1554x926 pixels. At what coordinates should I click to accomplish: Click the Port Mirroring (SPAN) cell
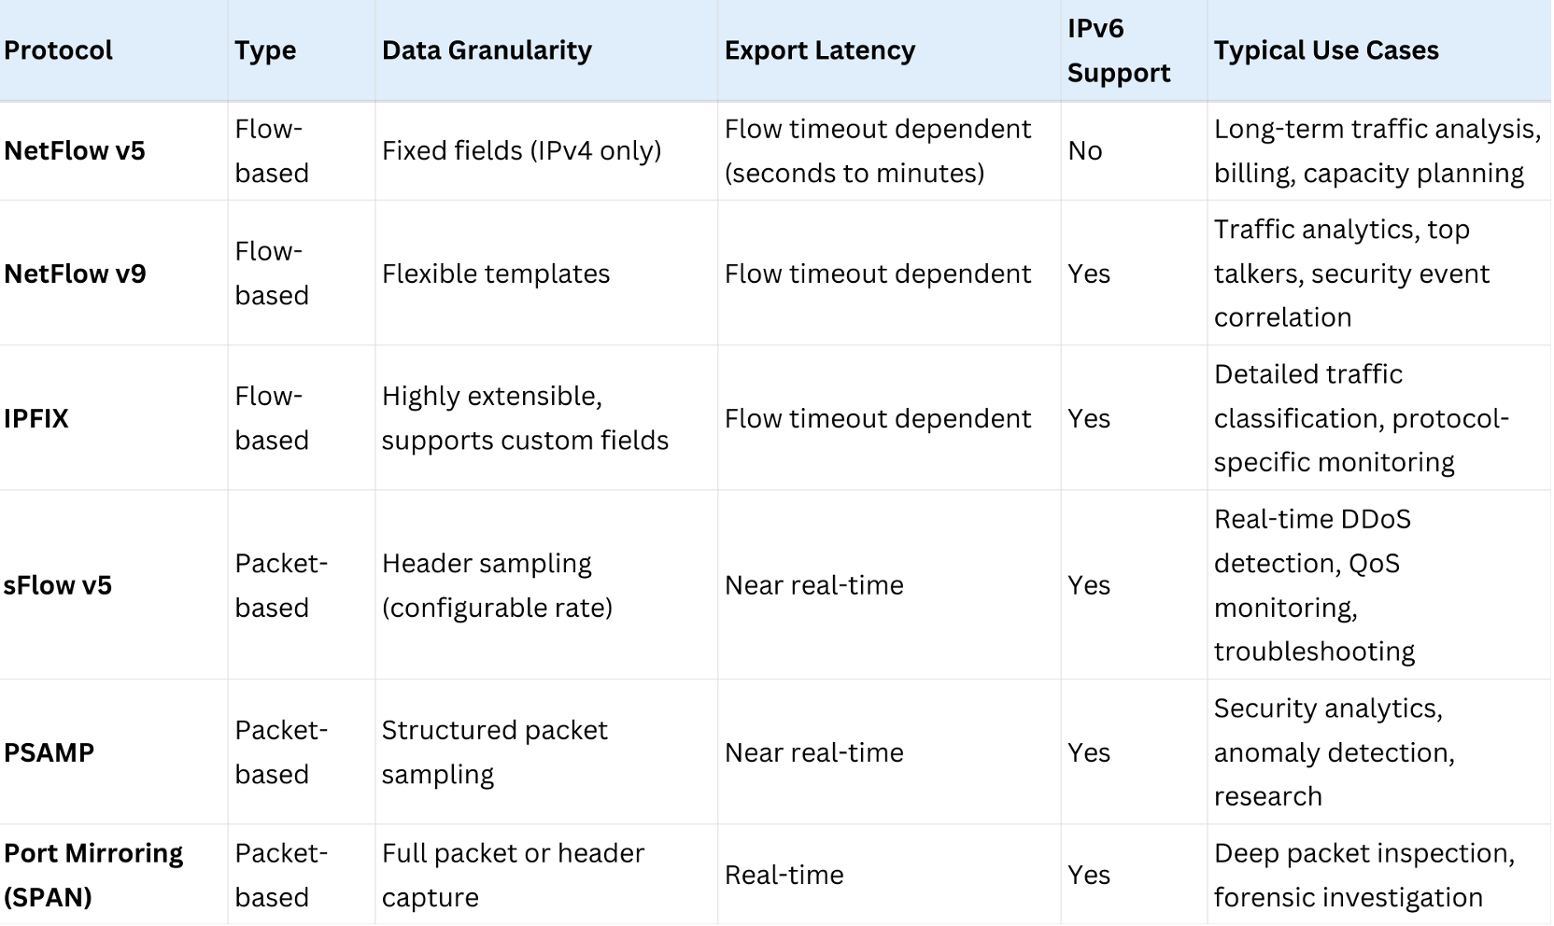(x=93, y=875)
